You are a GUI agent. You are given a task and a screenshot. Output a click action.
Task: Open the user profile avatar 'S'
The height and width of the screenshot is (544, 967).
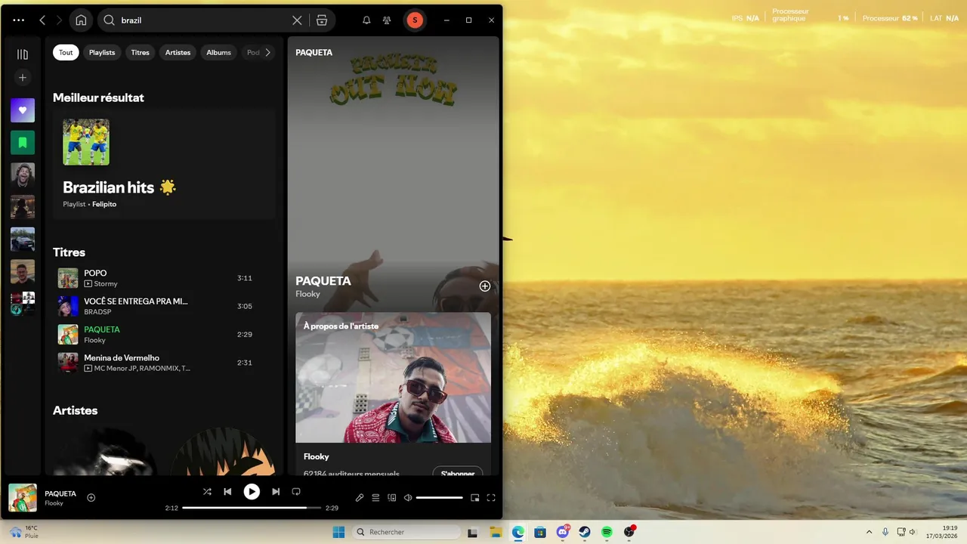[414, 20]
